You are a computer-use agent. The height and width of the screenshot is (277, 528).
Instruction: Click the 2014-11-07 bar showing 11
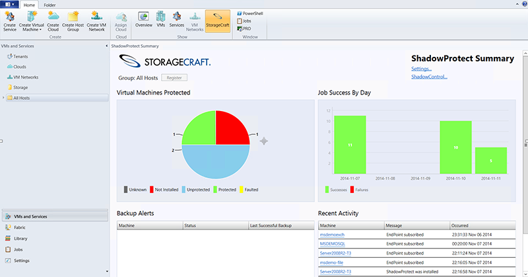[x=350, y=145]
